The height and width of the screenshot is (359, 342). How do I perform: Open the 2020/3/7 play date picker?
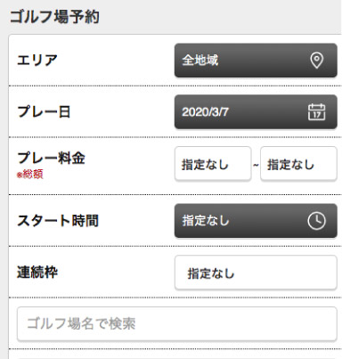pos(256,112)
